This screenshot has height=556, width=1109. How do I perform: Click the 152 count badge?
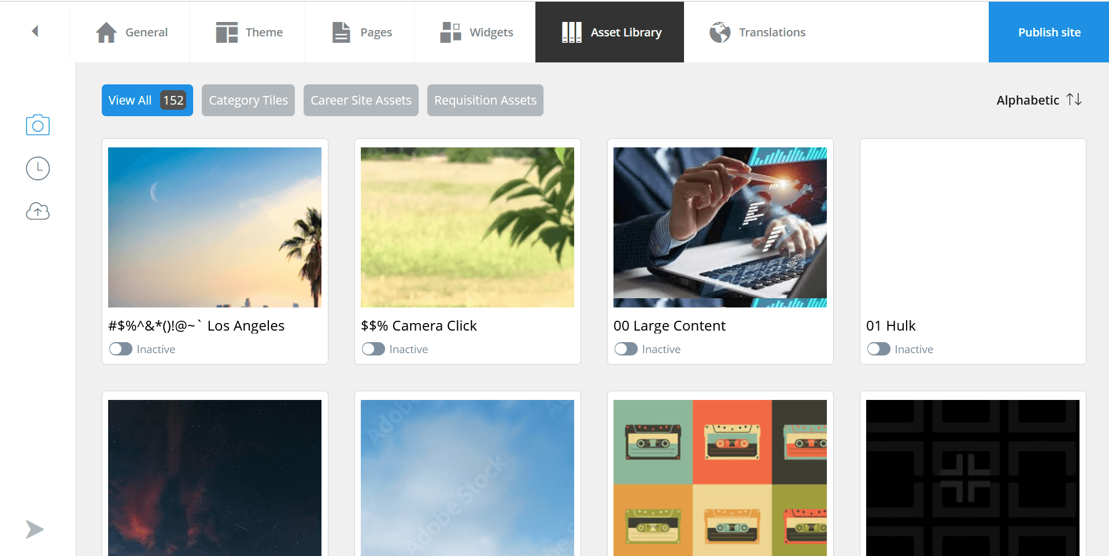[173, 100]
